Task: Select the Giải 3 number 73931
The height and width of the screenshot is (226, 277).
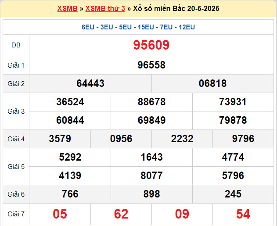Action: 233,102
